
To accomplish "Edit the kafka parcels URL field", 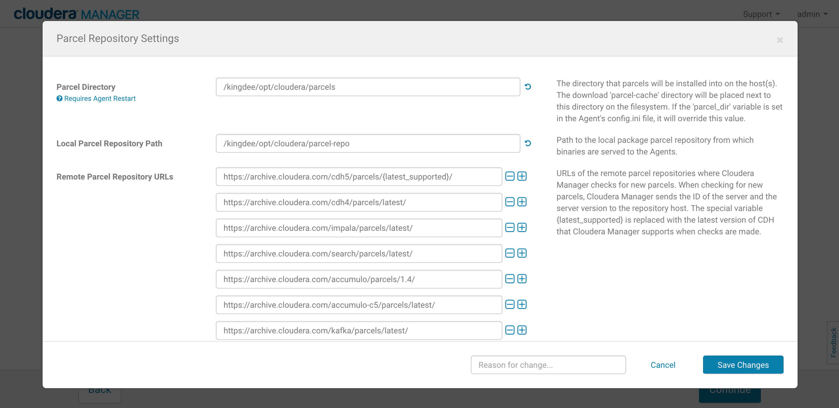I will [x=359, y=330].
